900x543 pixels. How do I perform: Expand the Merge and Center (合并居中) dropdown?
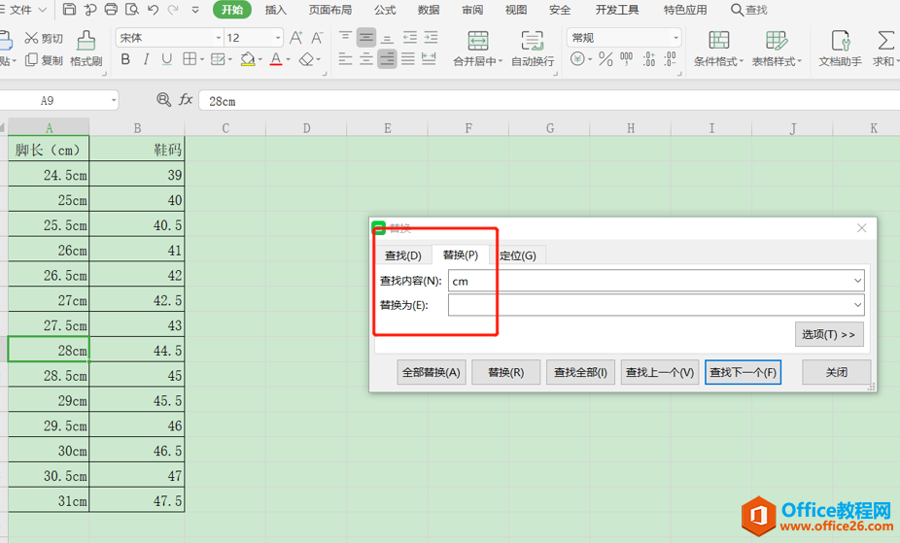tap(500, 61)
